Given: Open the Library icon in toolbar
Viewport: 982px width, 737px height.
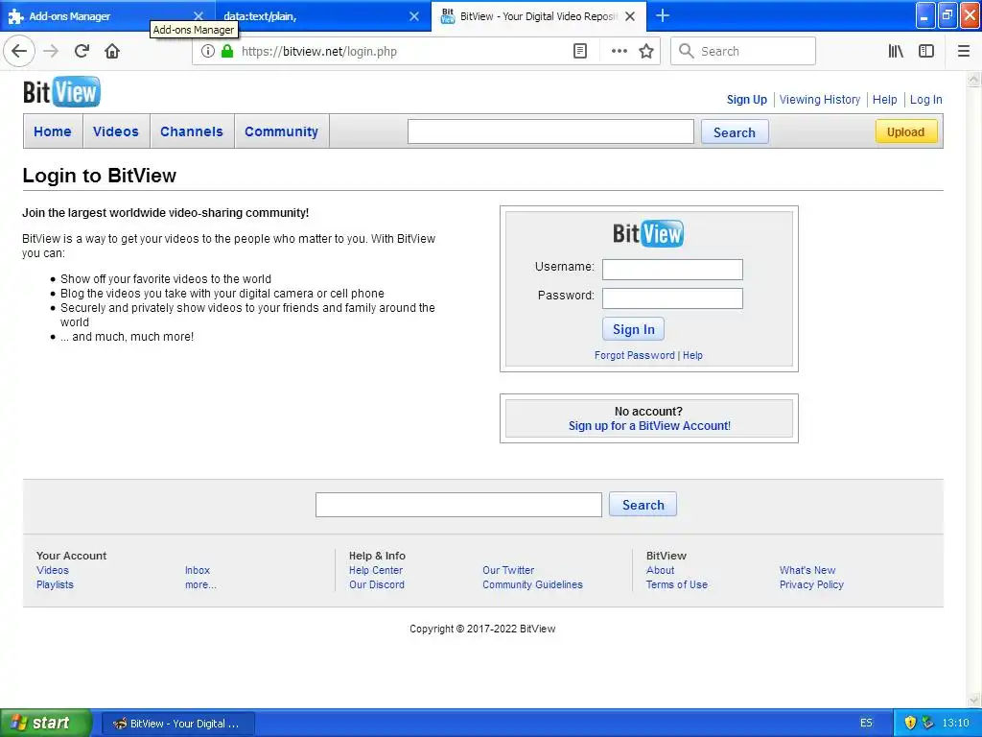Looking at the screenshot, I should [896, 52].
